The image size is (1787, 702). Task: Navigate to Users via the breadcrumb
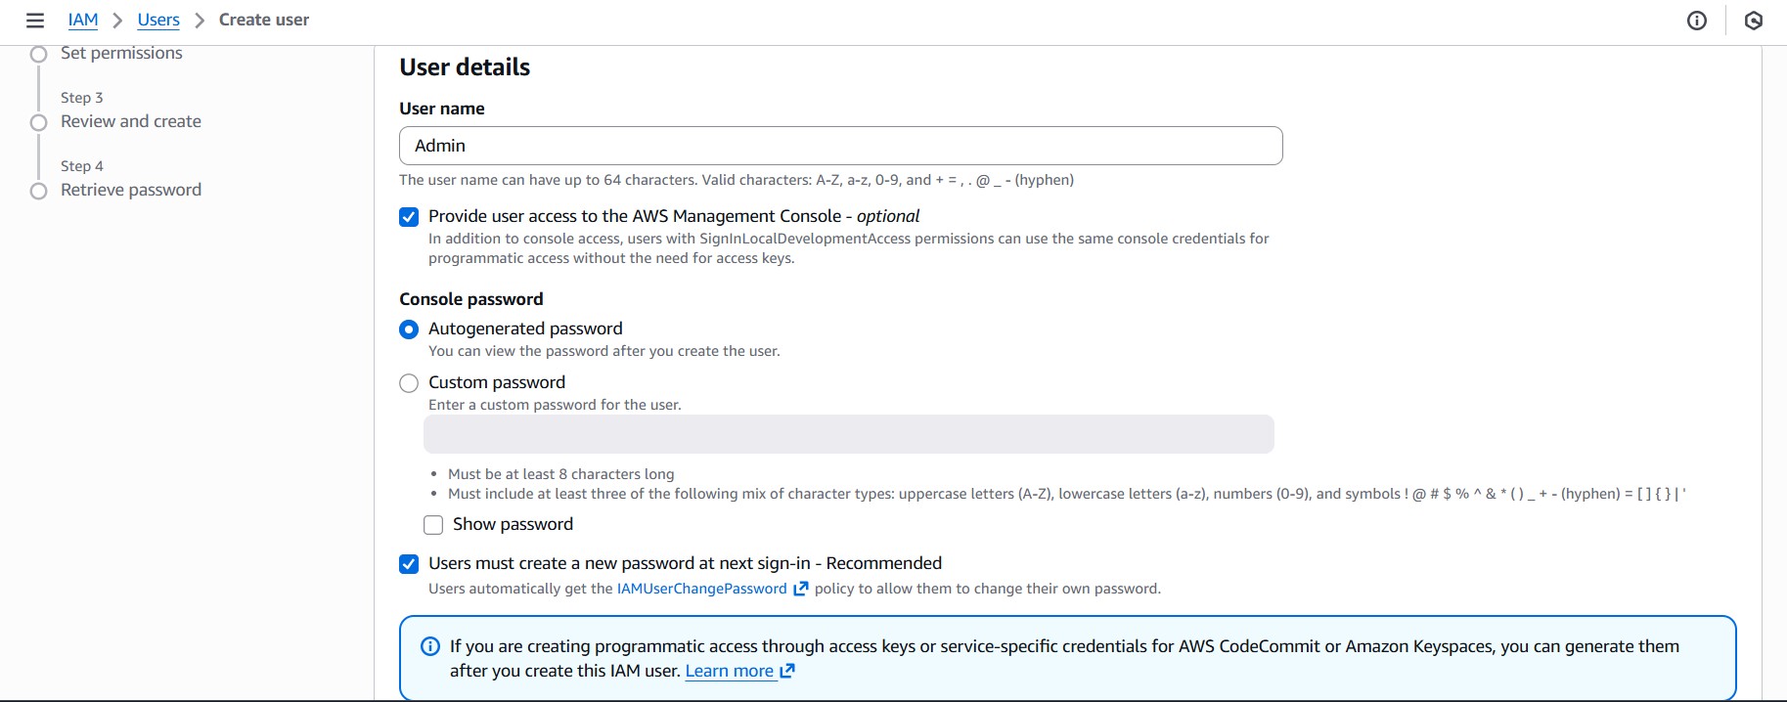click(x=157, y=20)
